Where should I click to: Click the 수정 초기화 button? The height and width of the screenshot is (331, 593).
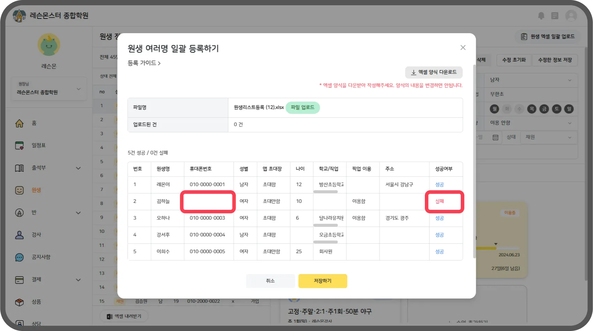514,60
